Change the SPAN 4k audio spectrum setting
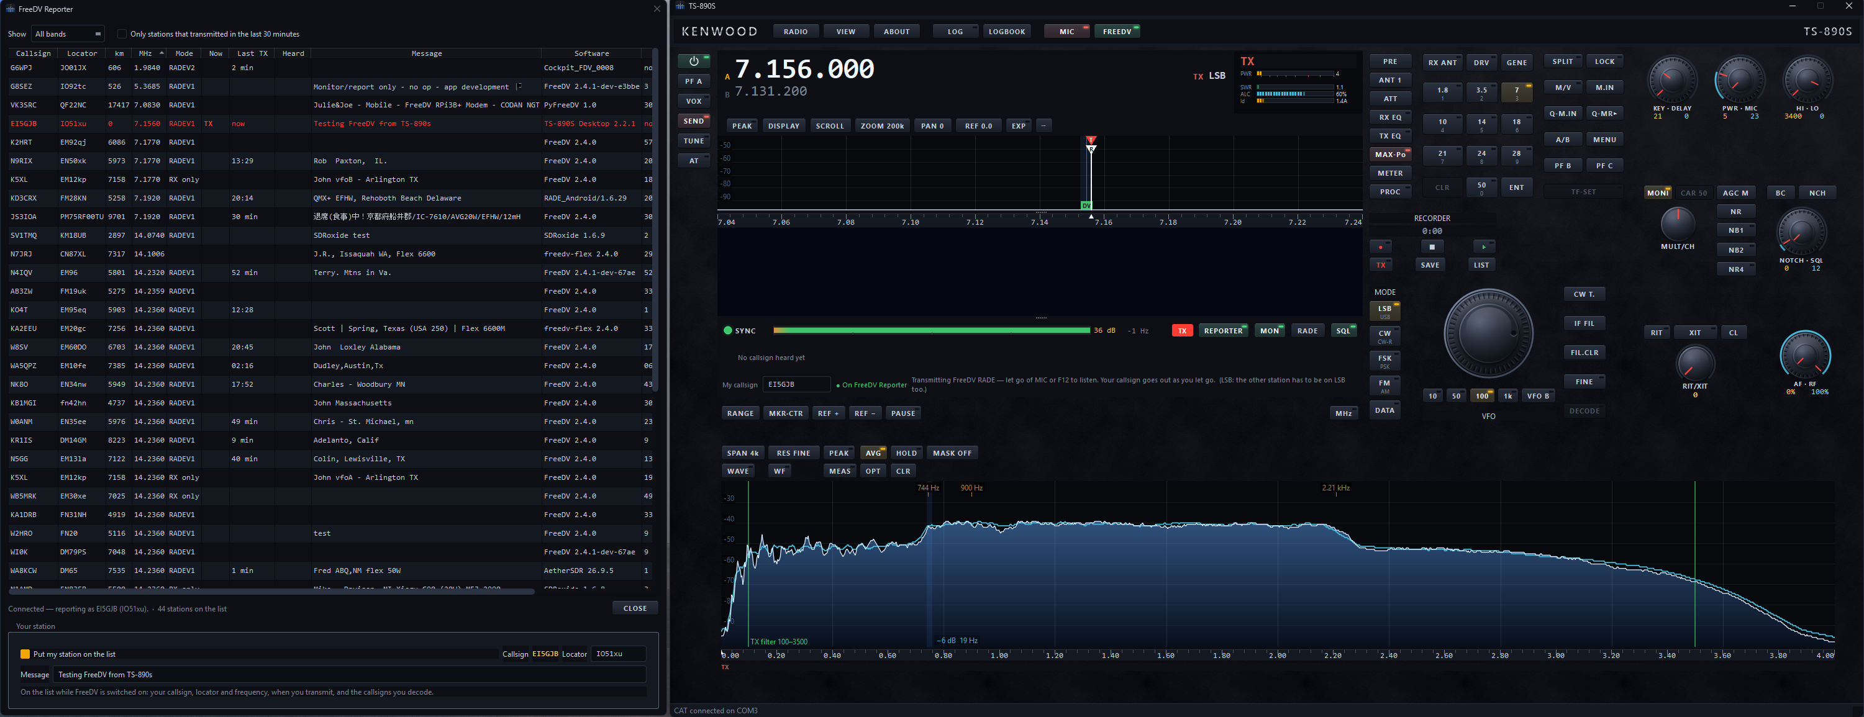The height and width of the screenshot is (717, 1864). point(742,453)
